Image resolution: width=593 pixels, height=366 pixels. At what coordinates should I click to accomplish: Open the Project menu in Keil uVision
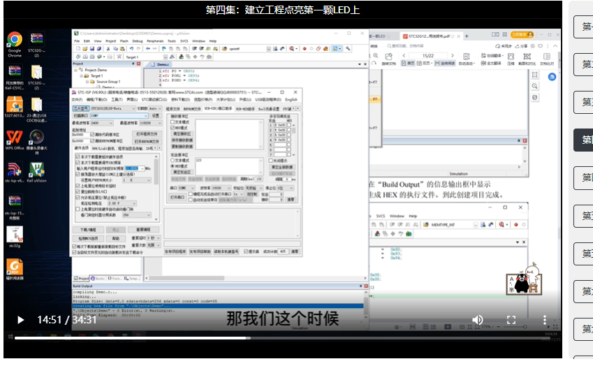pos(111,41)
